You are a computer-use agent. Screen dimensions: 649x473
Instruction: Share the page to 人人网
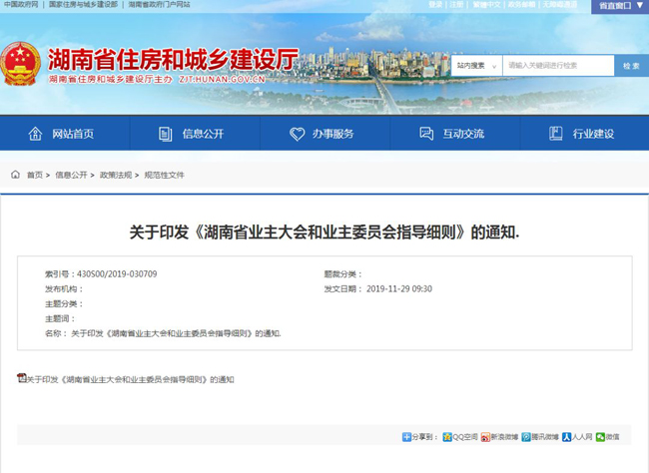566,437
